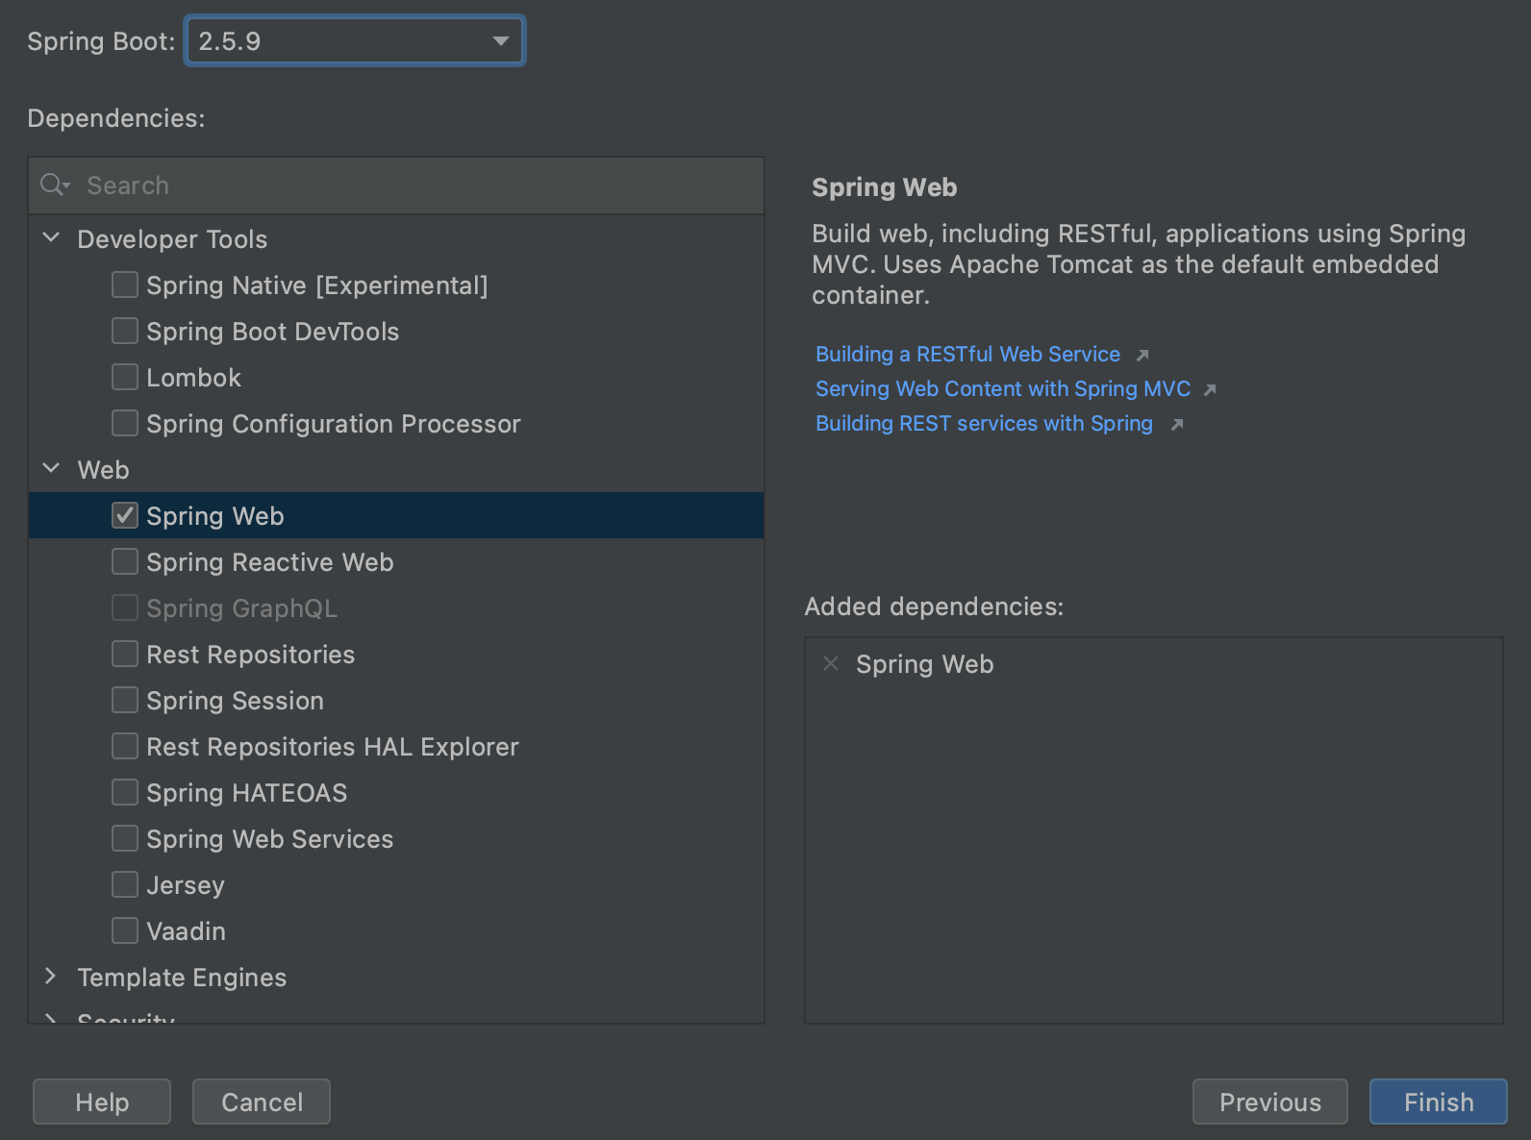Screen dimensions: 1531x1140
Task: Click external arrow icon beside Building a RESTful Web Service
Action: click(x=1142, y=356)
